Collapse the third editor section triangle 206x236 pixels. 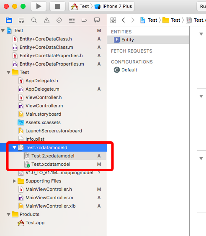[201, 158]
